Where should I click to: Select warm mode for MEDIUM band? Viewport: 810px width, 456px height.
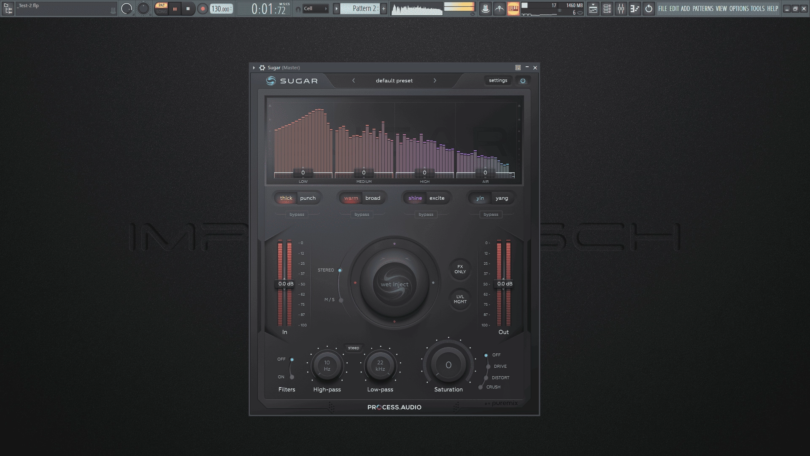[x=351, y=198]
